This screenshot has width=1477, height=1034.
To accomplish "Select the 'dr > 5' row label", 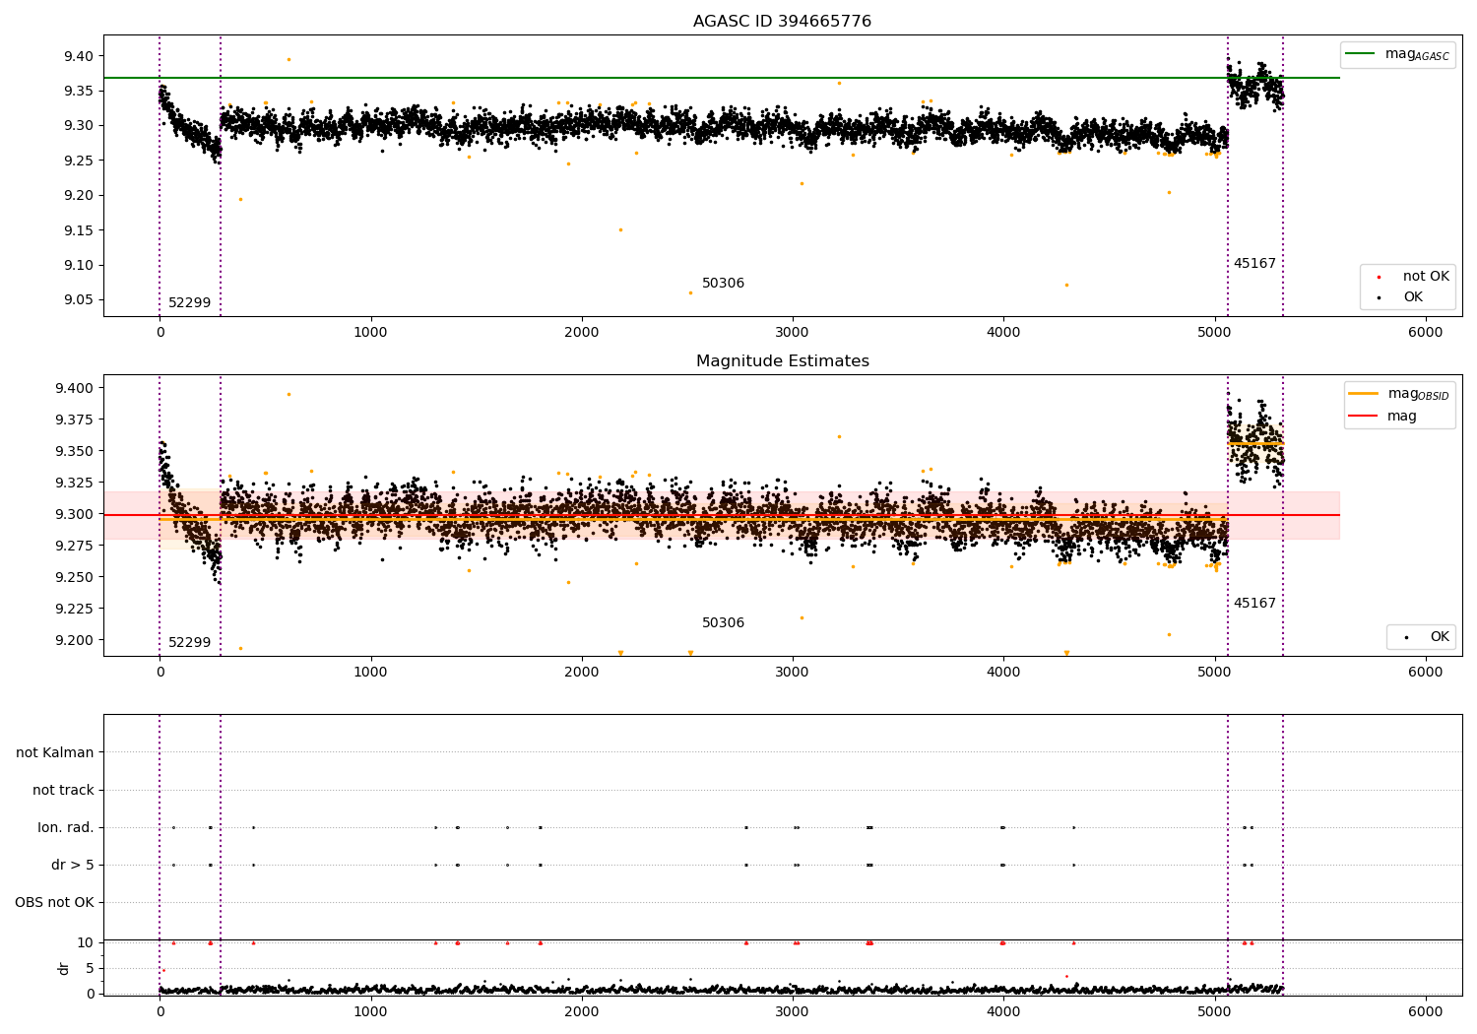I will click(73, 865).
